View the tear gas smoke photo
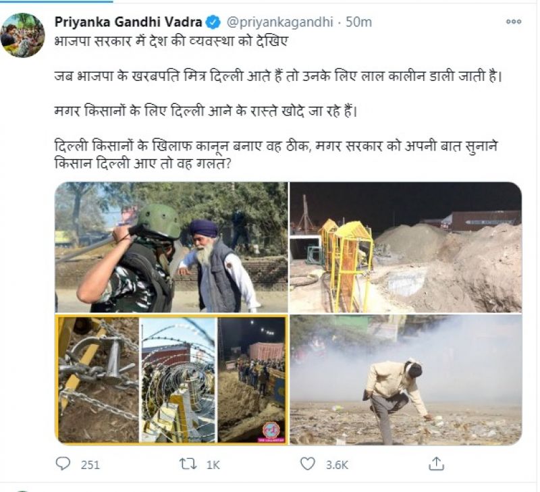 click(406, 379)
